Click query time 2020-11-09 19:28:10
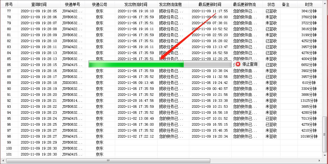The image size is (328, 164). point(39,41)
